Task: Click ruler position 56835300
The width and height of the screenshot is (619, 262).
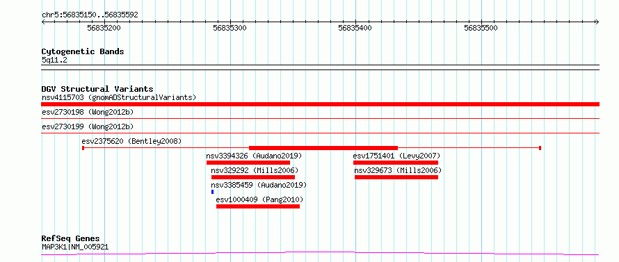Action: tap(230, 28)
